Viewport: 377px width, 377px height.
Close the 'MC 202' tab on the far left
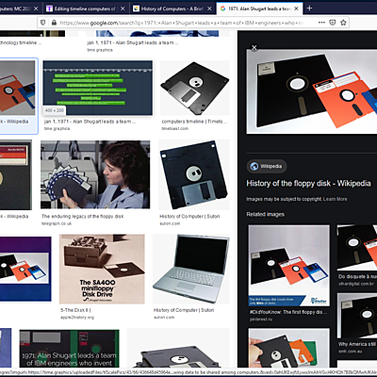click(36, 8)
